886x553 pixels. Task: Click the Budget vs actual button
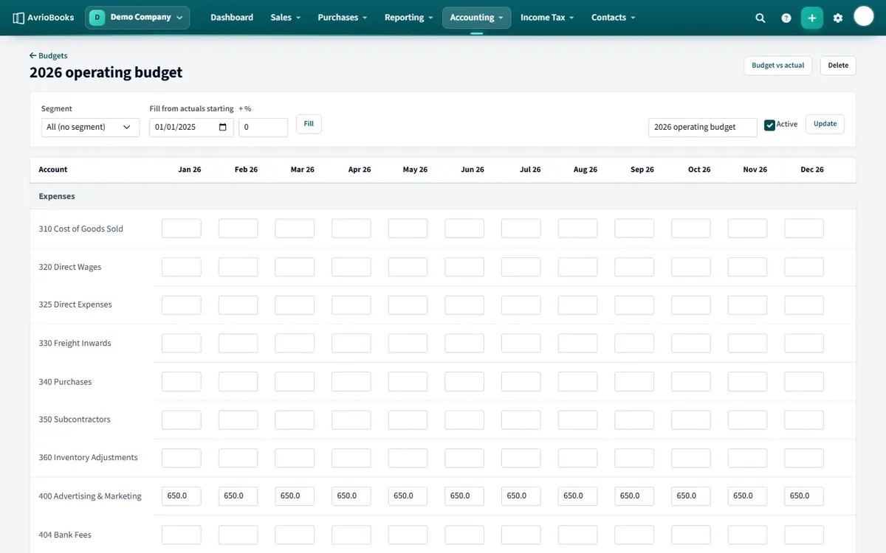coord(777,66)
